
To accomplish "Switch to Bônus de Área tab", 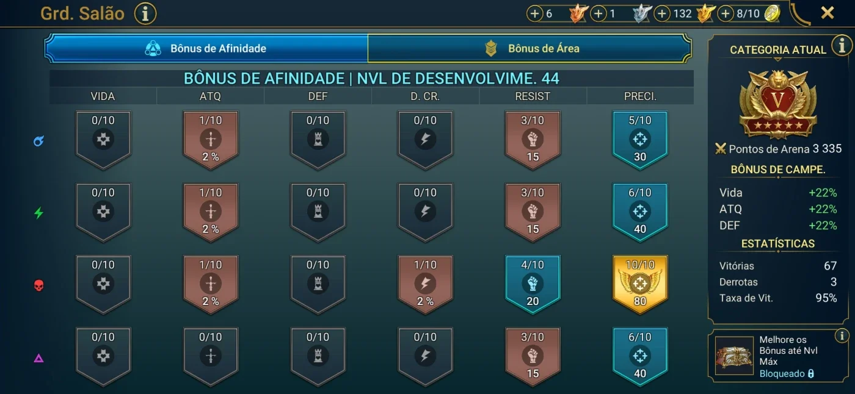I will pos(529,48).
